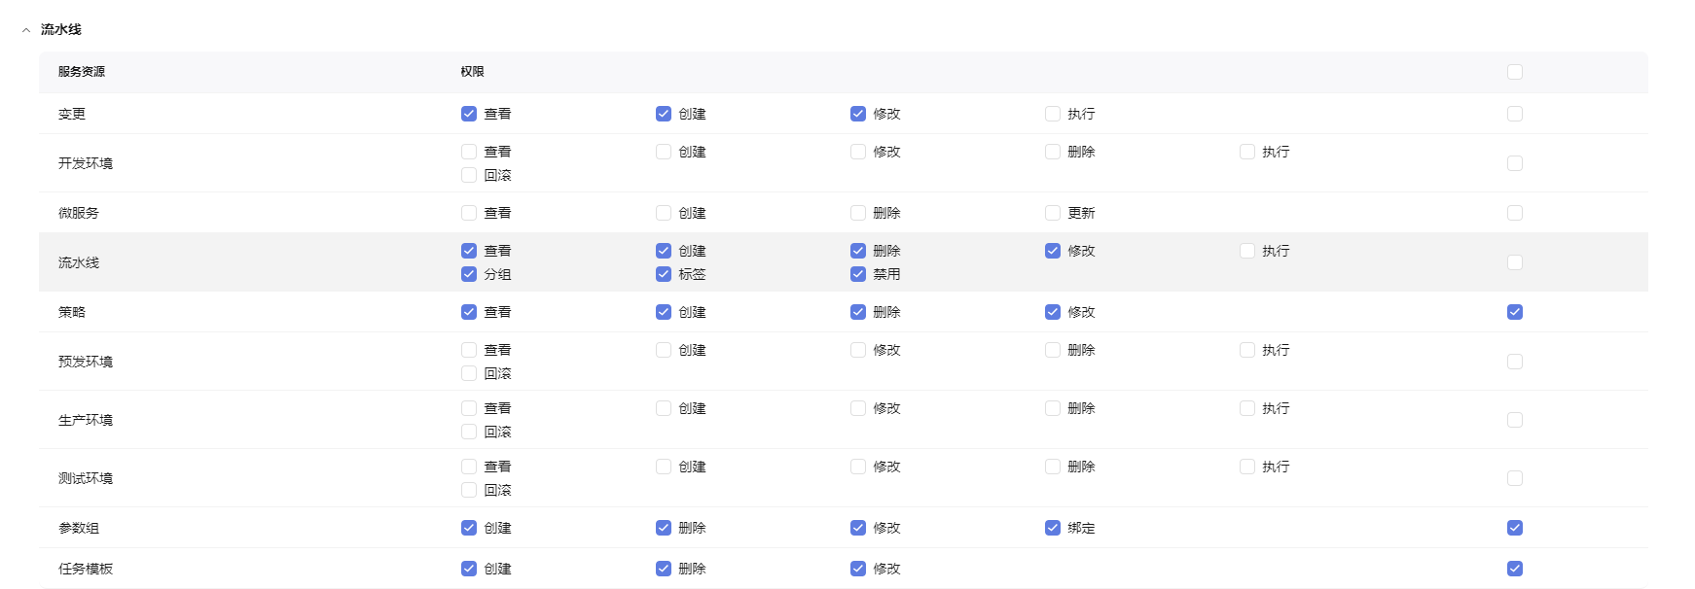
Task: Enable 删除 permission for 开发环境
Action: (1053, 152)
